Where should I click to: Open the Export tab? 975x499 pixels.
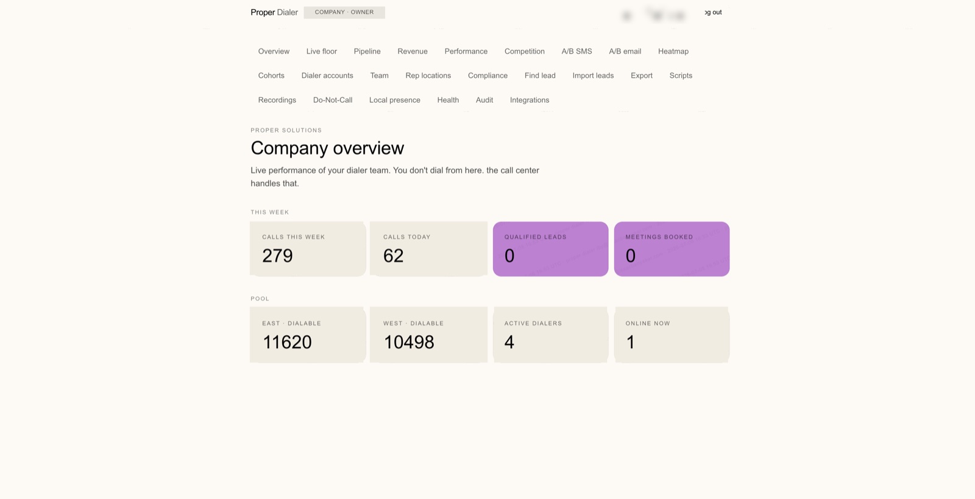click(x=642, y=75)
